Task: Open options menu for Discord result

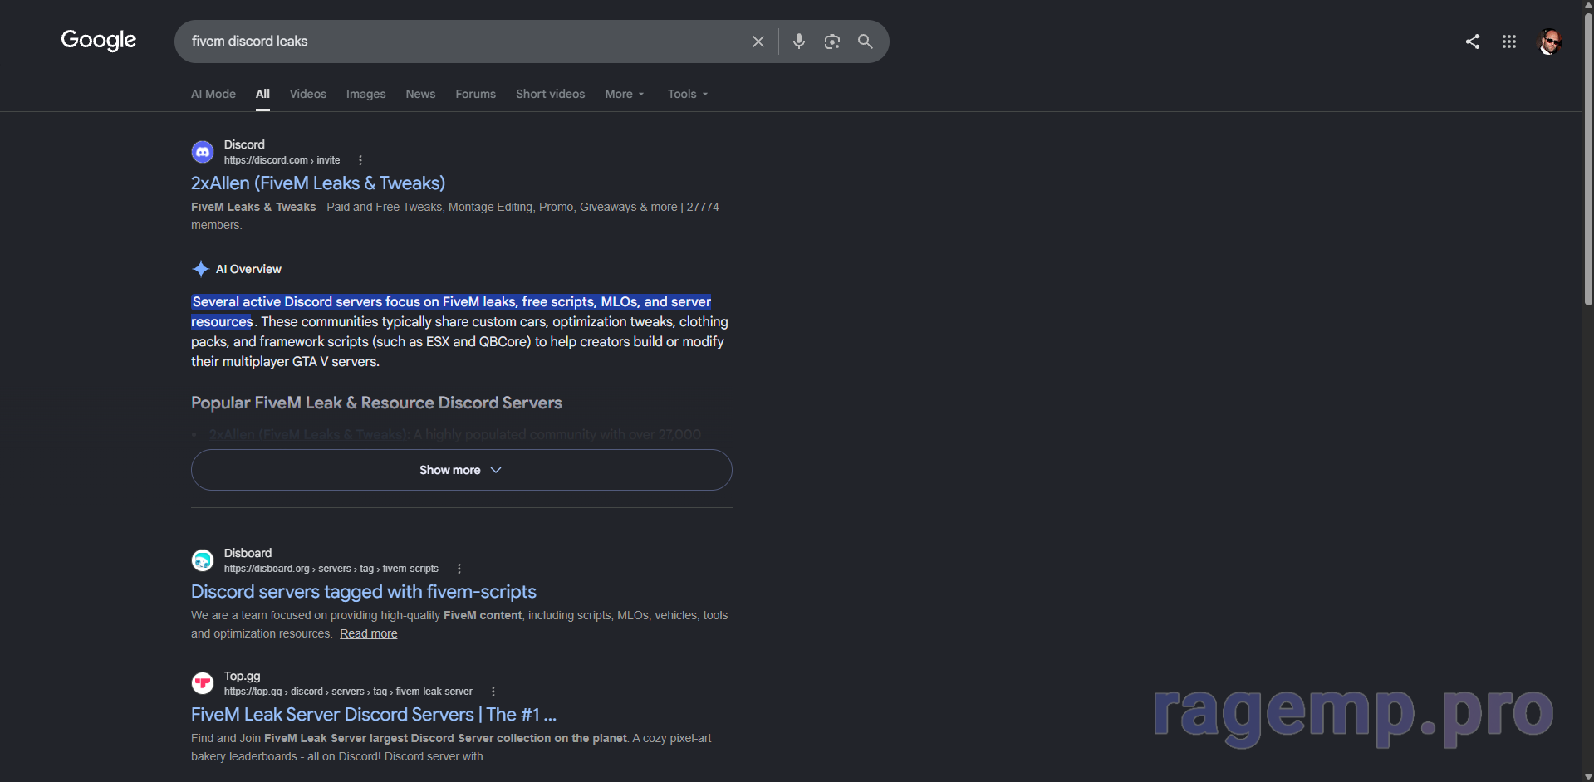Action: point(360,160)
